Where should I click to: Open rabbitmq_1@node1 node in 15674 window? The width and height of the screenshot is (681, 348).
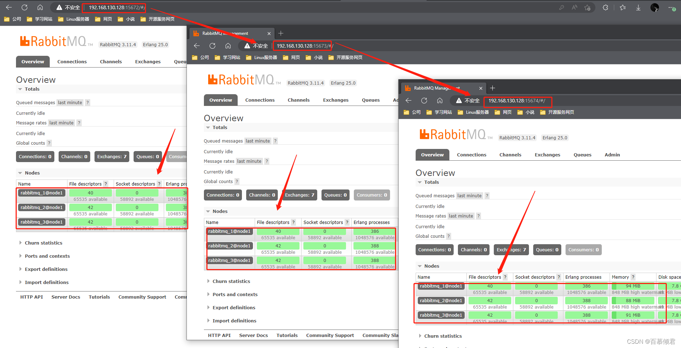coord(441,286)
